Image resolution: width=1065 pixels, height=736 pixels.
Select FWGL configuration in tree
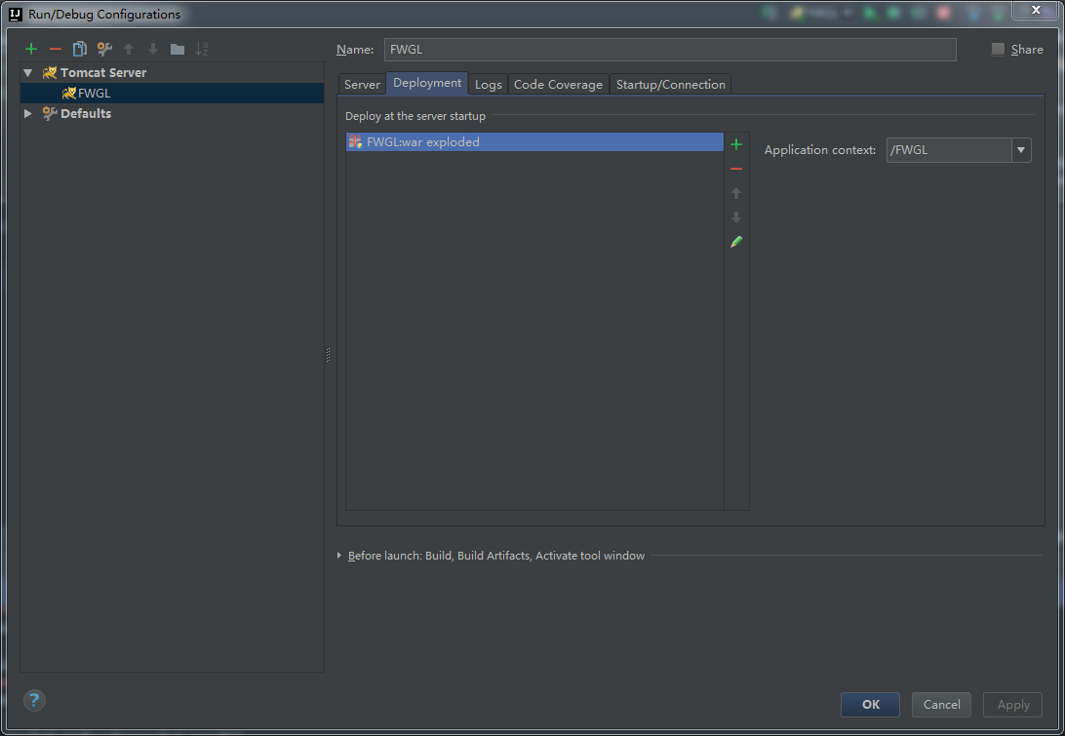click(173, 93)
